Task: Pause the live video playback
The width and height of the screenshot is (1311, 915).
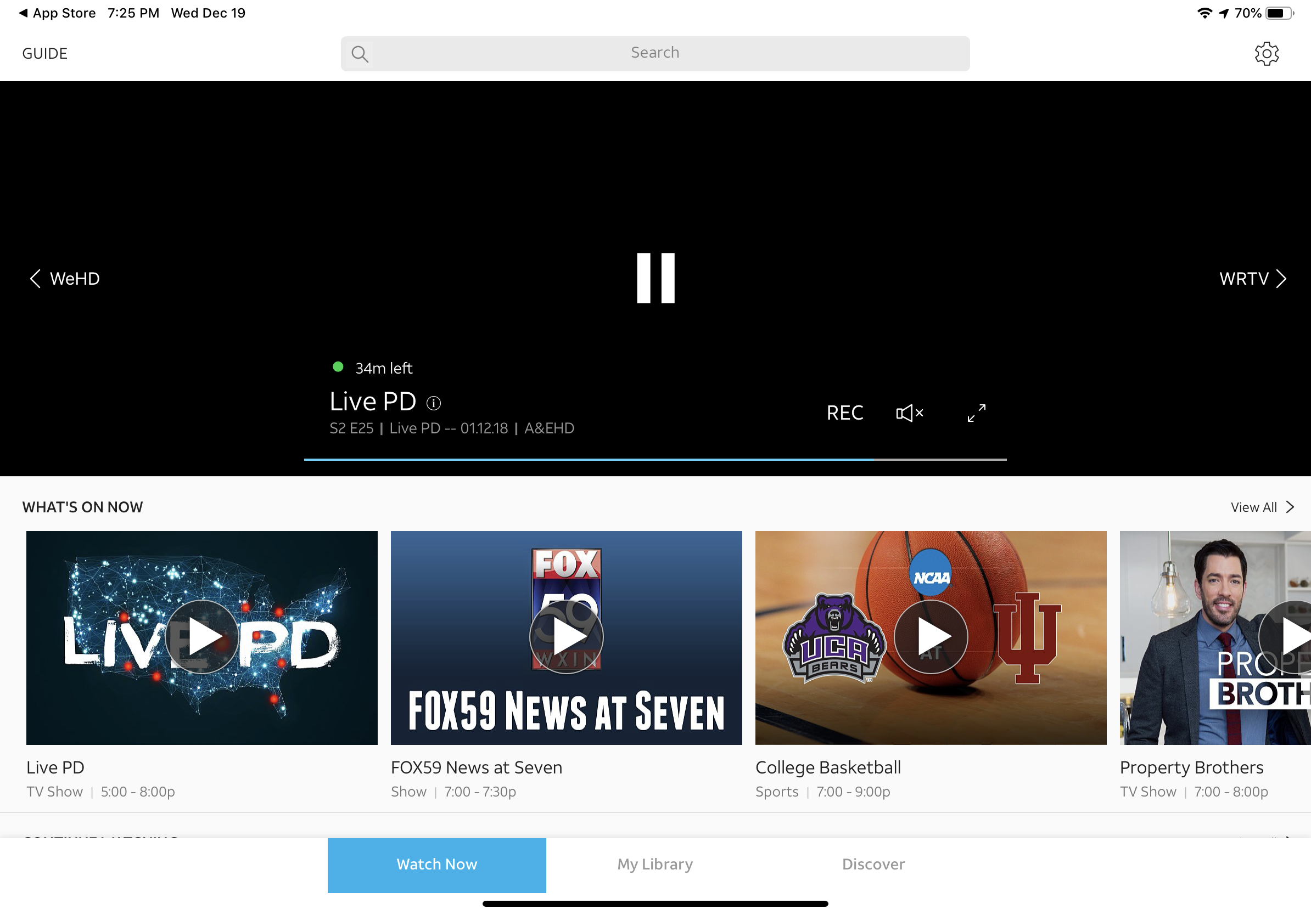Action: pos(655,278)
